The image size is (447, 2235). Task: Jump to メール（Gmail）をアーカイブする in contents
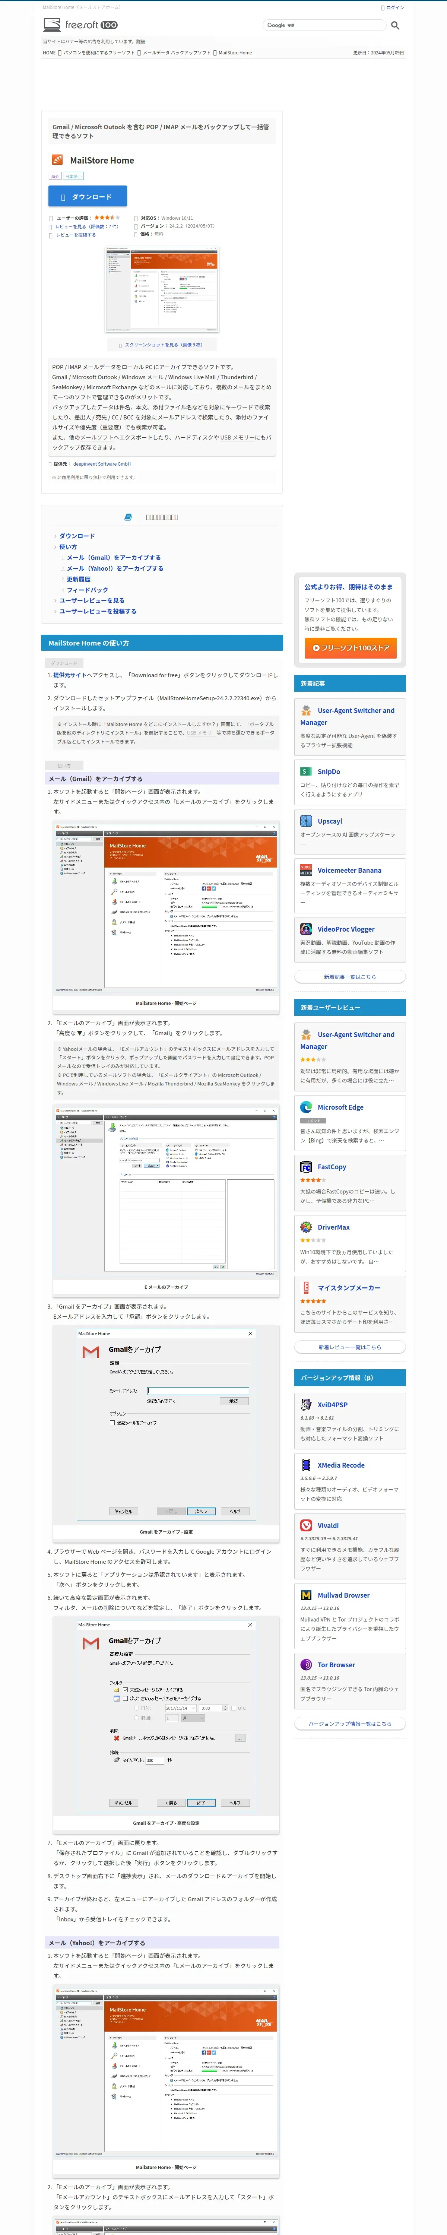point(114,558)
